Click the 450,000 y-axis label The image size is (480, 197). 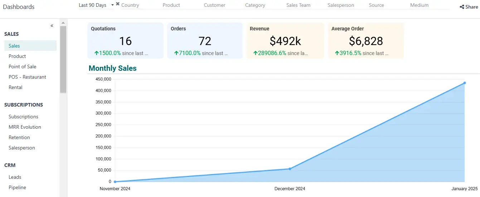click(103, 79)
